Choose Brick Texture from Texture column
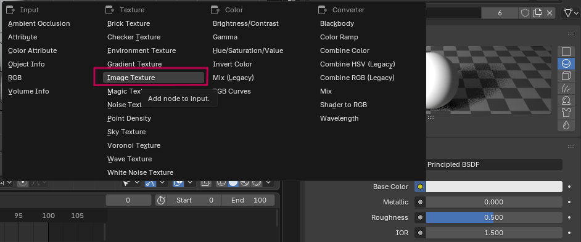Screen dimensions: 581x242 [x=128, y=23]
